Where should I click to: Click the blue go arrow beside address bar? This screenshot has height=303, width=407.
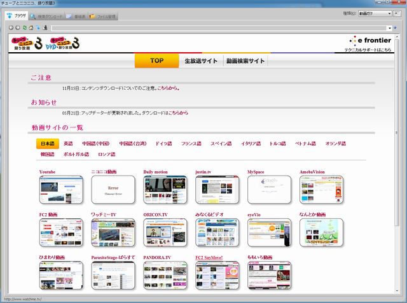395,27
